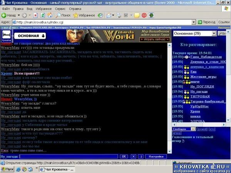Click the OK send button
The height and width of the screenshot is (173, 231).
(124, 156)
